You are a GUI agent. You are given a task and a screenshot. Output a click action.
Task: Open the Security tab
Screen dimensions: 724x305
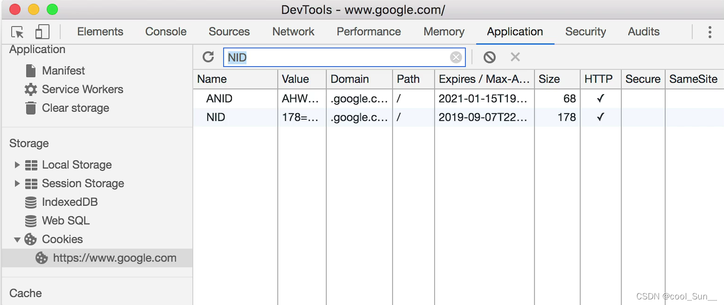click(585, 32)
